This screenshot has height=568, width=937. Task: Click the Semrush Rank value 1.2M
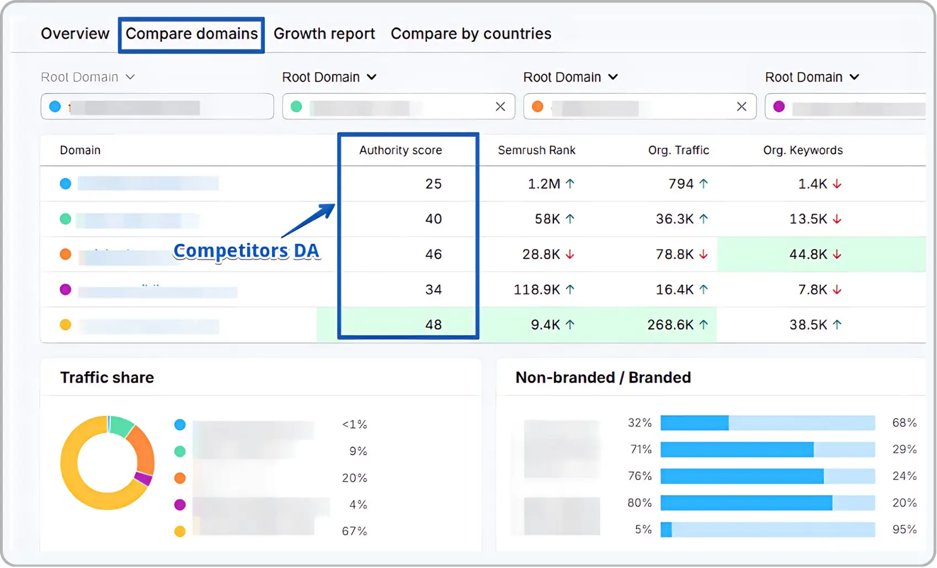pyautogui.click(x=544, y=184)
